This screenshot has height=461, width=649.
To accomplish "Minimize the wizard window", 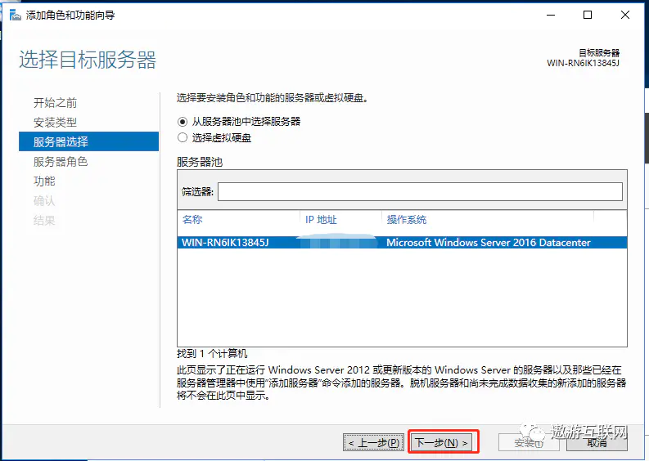I will [x=551, y=15].
